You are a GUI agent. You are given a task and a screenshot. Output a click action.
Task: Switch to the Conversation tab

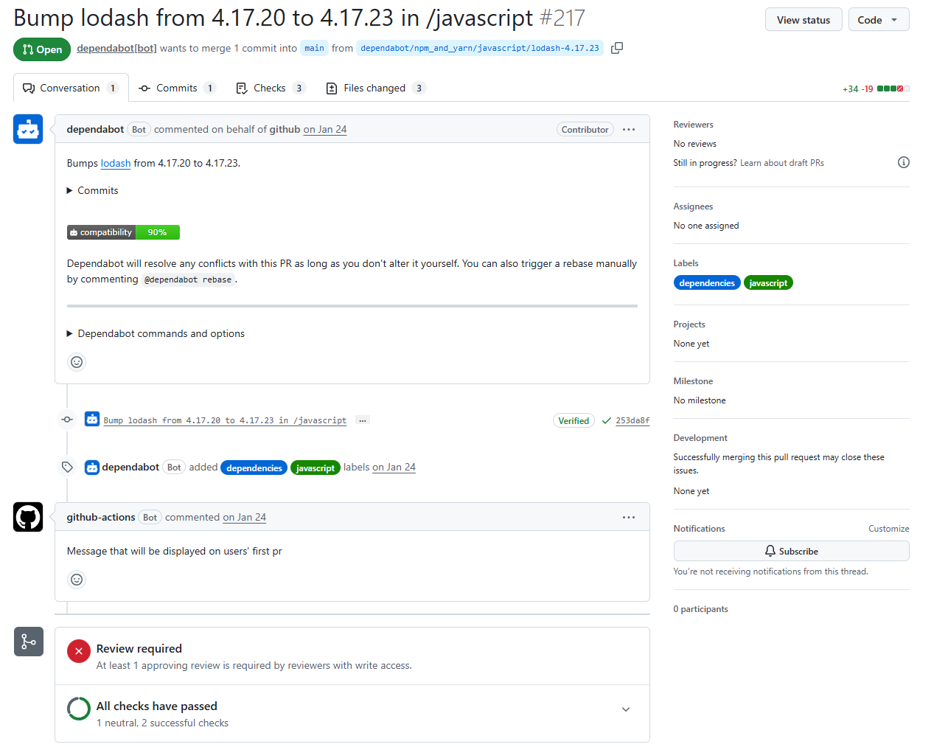pos(71,88)
